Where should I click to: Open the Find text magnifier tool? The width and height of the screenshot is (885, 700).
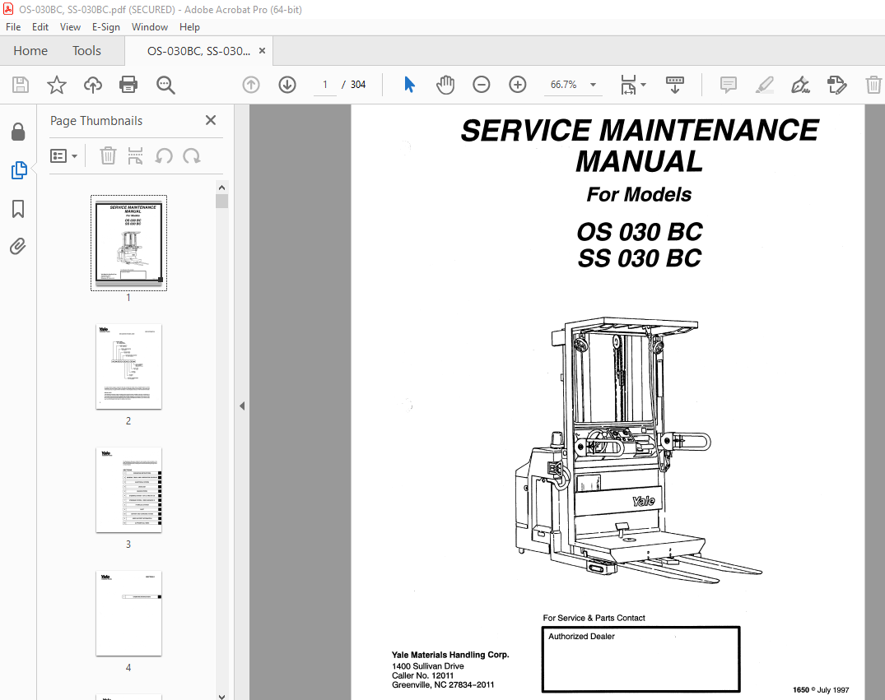click(165, 86)
